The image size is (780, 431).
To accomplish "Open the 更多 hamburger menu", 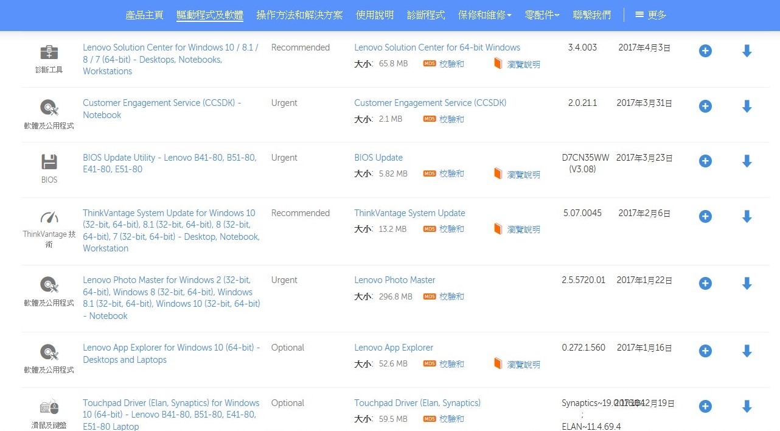I will point(651,15).
